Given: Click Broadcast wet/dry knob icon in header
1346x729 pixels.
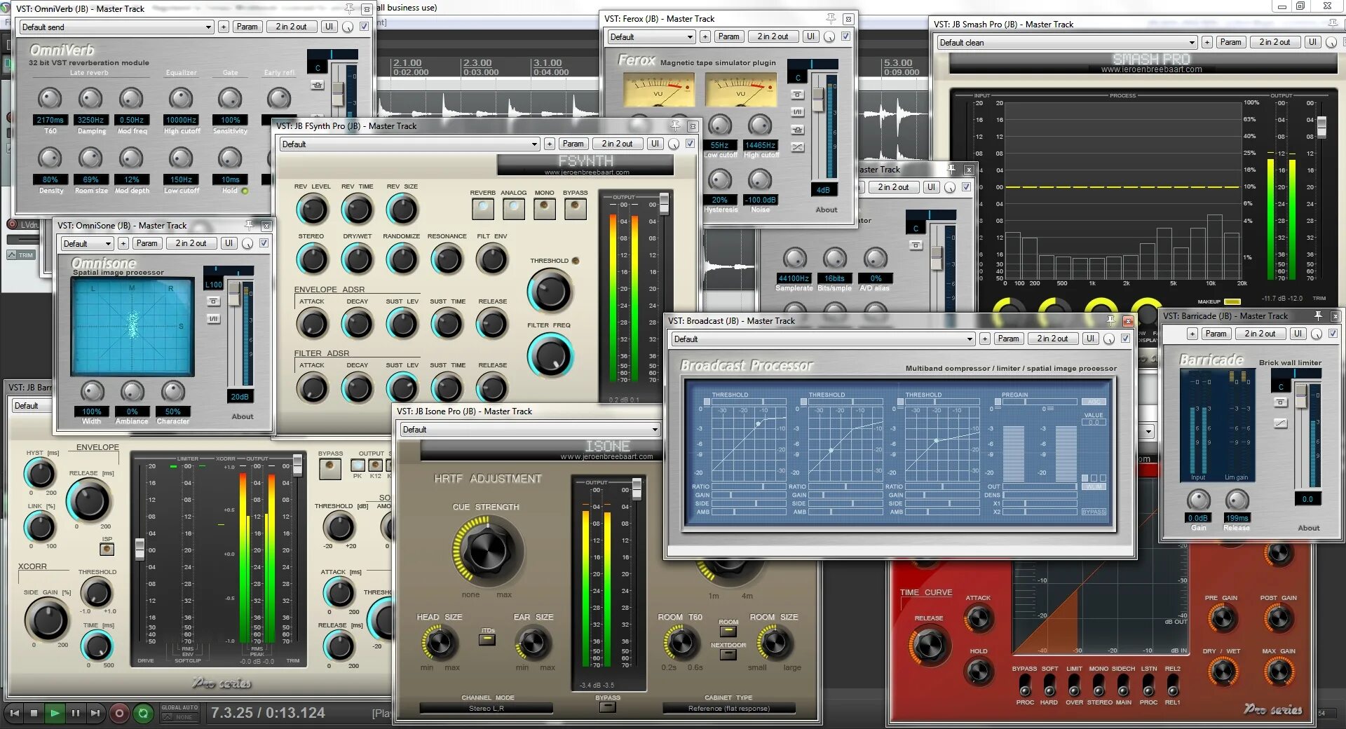Looking at the screenshot, I should (x=1109, y=339).
